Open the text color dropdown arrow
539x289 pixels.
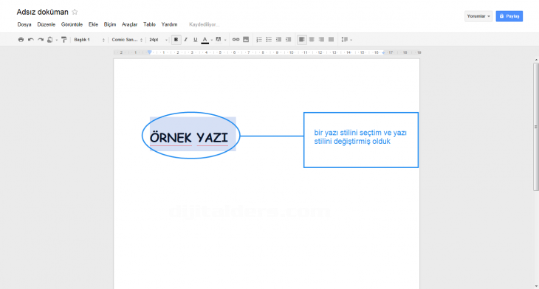(x=212, y=40)
